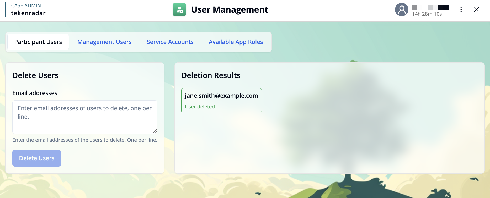Viewport: 490px width, 198px height.
Task: Click the green User deleted status
Action: pyautogui.click(x=200, y=107)
